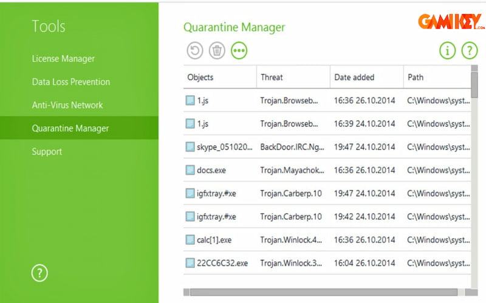
Task: Open the Support section
Action: point(47,151)
